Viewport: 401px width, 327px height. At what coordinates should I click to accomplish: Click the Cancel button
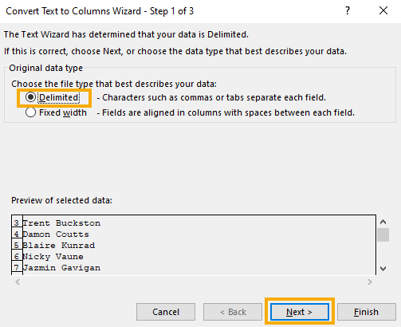tap(166, 312)
